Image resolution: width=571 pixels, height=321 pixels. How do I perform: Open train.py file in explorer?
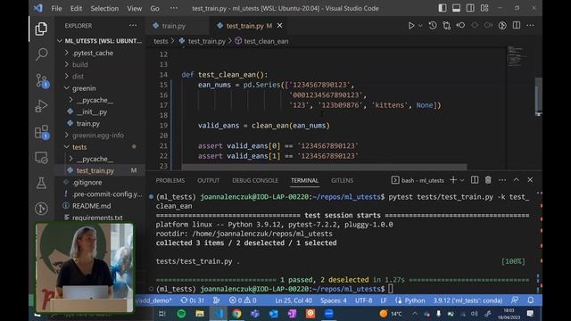[x=87, y=123]
